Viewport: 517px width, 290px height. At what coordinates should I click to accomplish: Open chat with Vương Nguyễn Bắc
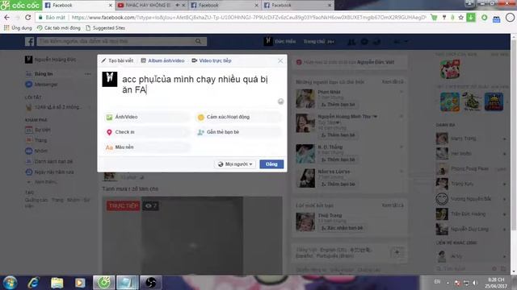[x=471, y=199]
